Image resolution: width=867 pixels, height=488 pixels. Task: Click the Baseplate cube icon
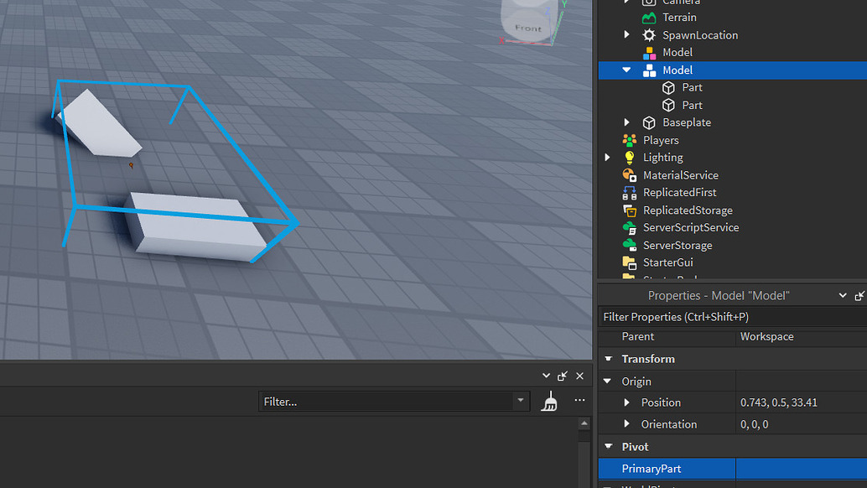[648, 122]
